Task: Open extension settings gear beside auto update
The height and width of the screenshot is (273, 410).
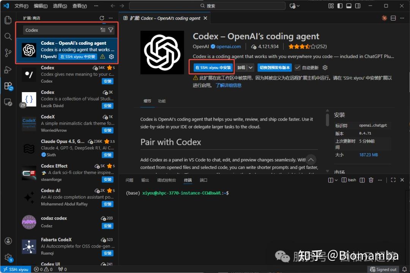Action: [325, 67]
